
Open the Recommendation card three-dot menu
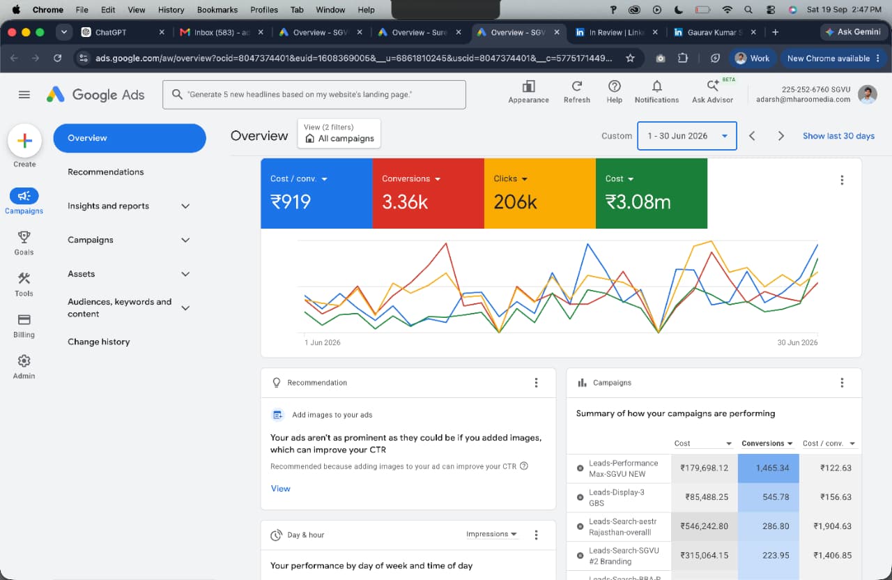[536, 383]
